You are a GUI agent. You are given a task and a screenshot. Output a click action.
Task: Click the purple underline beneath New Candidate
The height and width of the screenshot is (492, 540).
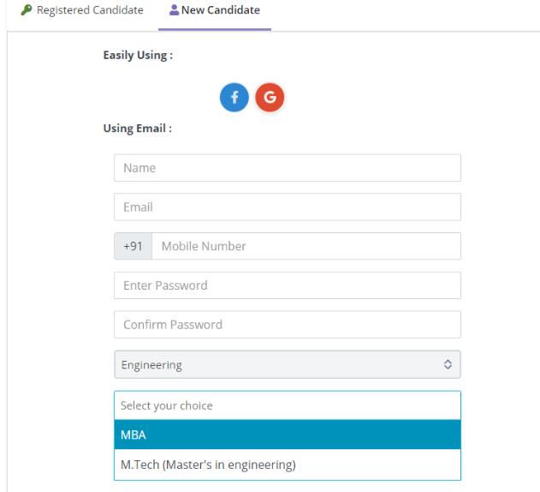click(x=215, y=29)
